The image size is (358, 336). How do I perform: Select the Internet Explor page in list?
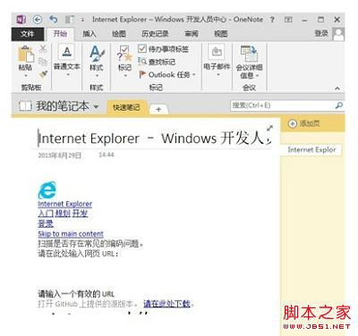tap(311, 149)
